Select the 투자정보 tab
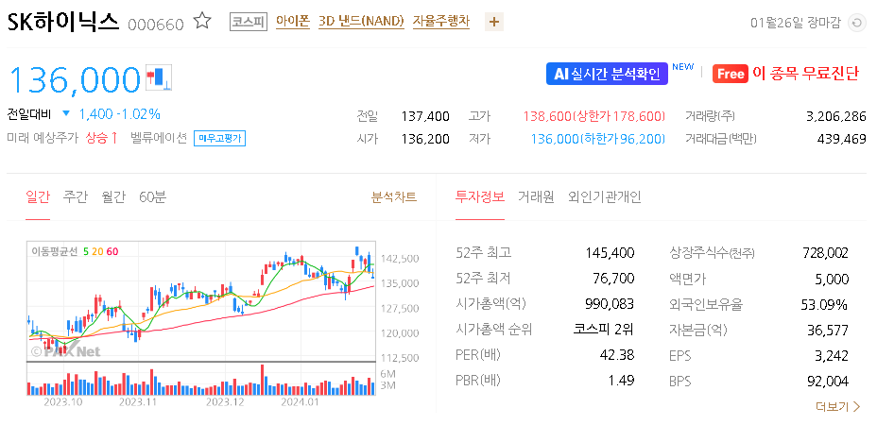 pos(480,196)
